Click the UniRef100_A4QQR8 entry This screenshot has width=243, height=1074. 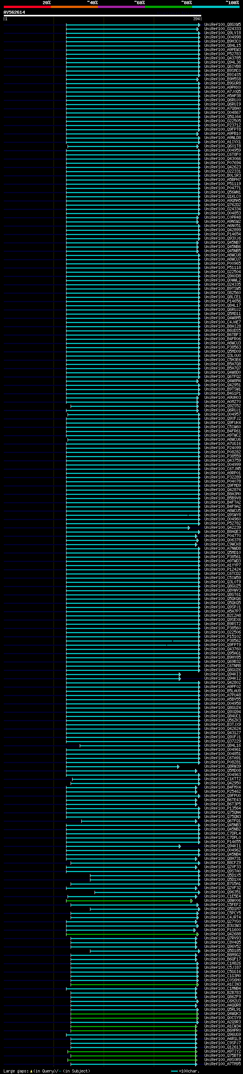coord(222,1005)
